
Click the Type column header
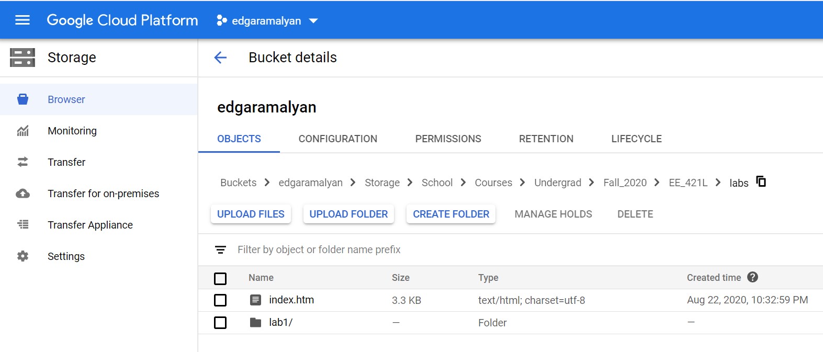pyautogui.click(x=488, y=278)
